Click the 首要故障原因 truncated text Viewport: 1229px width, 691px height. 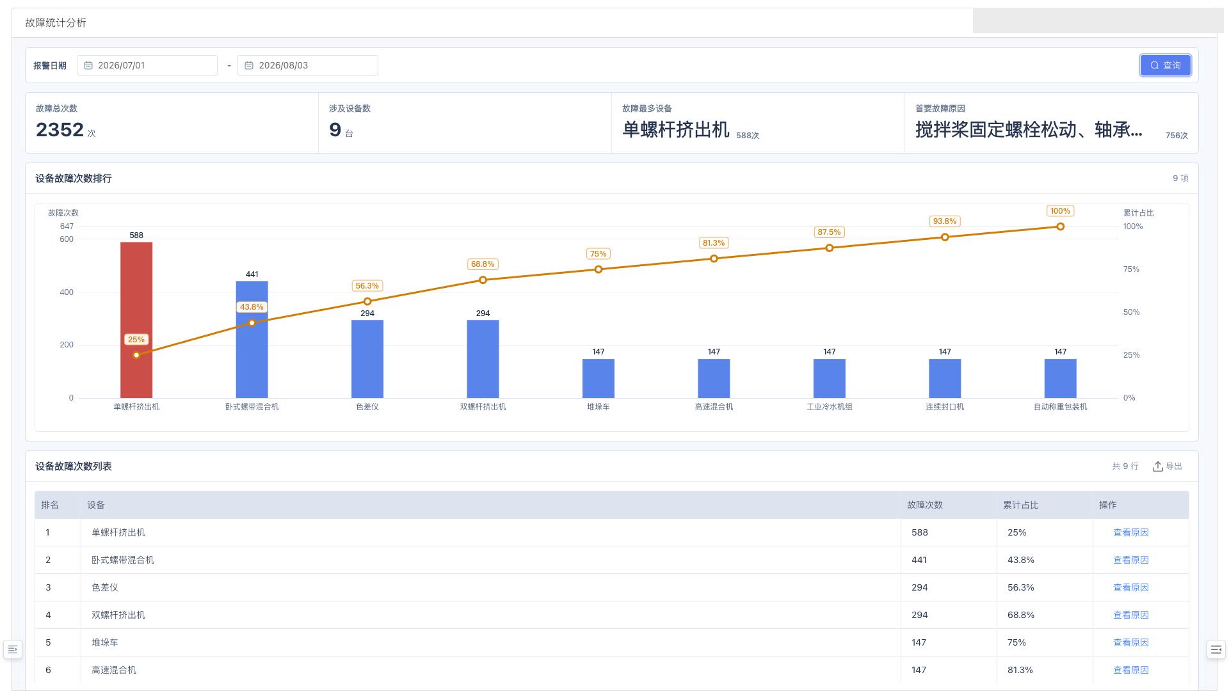[x=1029, y=130]
